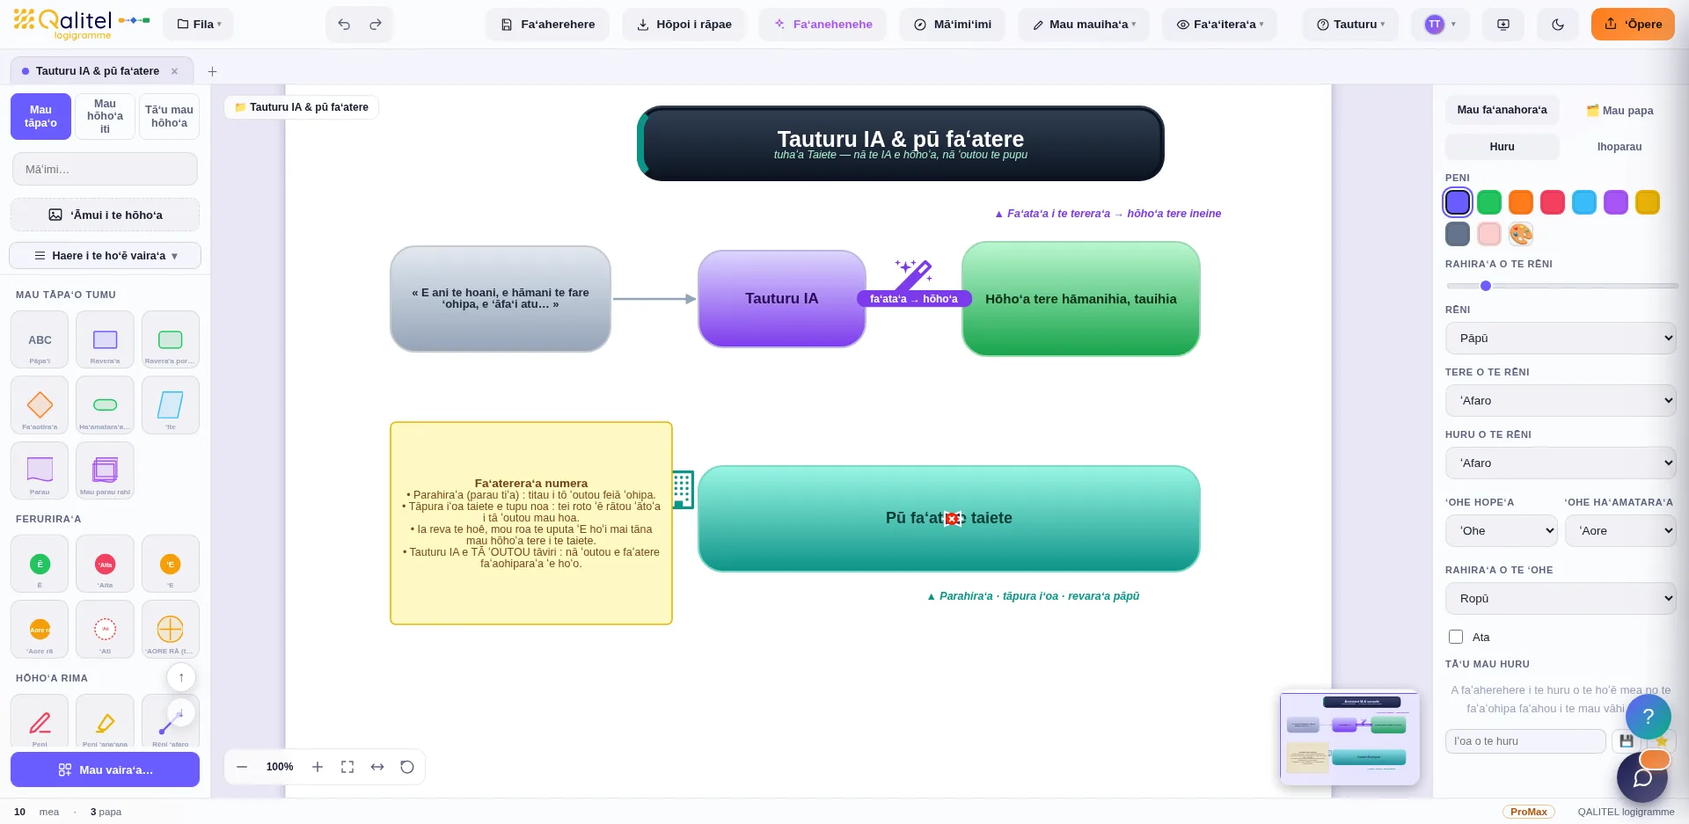Open the Huru o te rēni dropdown
This screenshot has width=1689, height=824.
[1561, 463]
